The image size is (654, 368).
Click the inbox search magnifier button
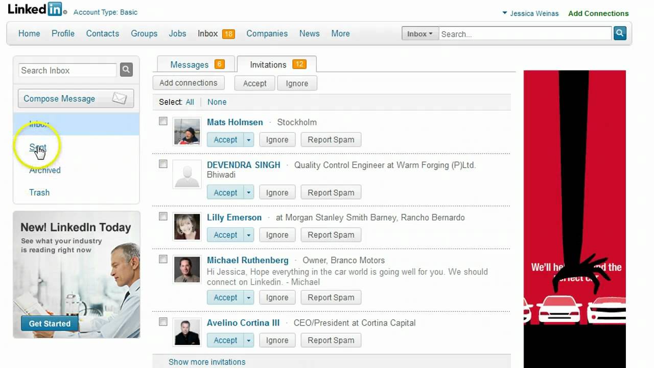126,70
